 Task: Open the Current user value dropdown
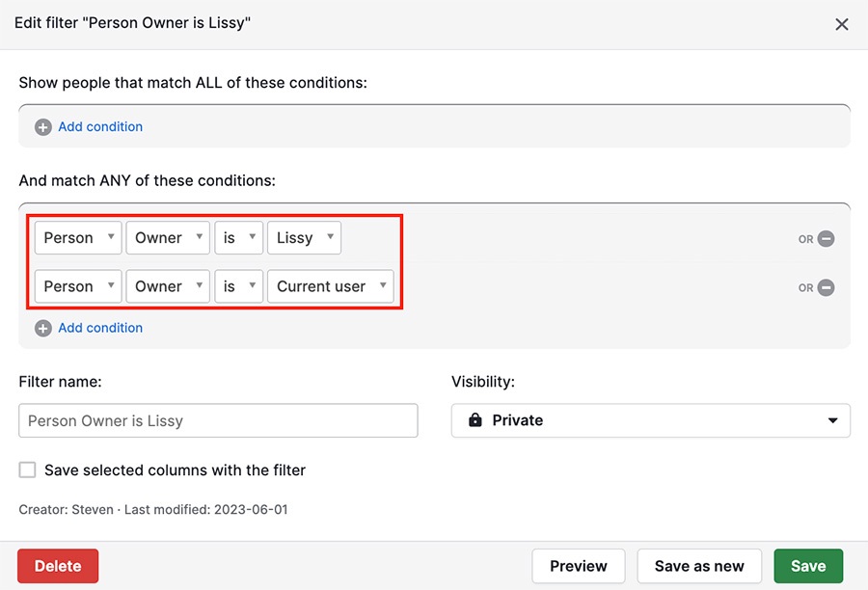[x=330, y=286]
